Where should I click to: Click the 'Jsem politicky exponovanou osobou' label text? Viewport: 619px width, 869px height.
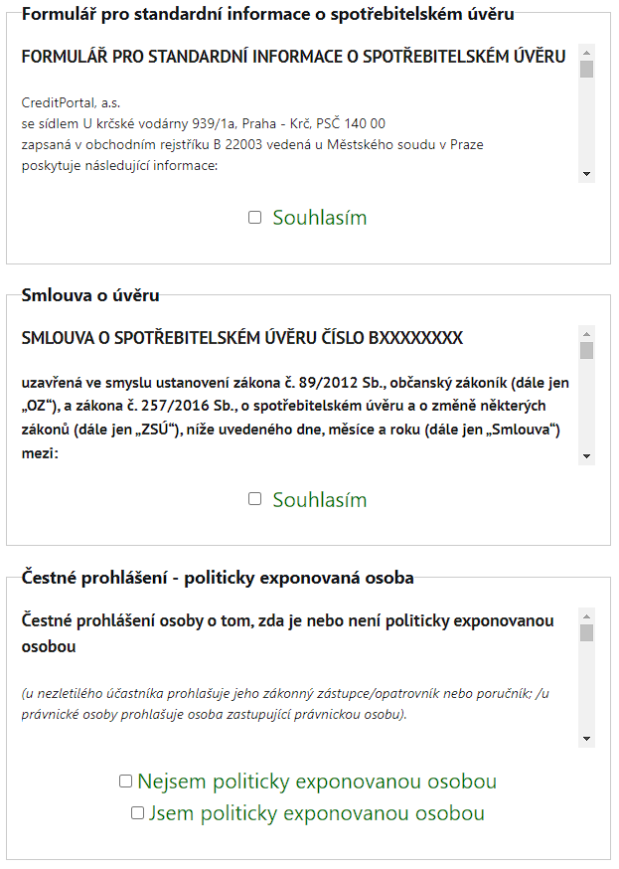point(317,813)
